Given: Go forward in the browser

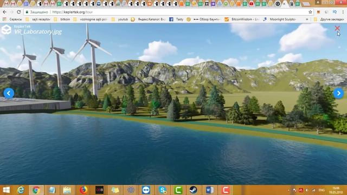Looking at the screenshot, I should [x=12, y=12].
